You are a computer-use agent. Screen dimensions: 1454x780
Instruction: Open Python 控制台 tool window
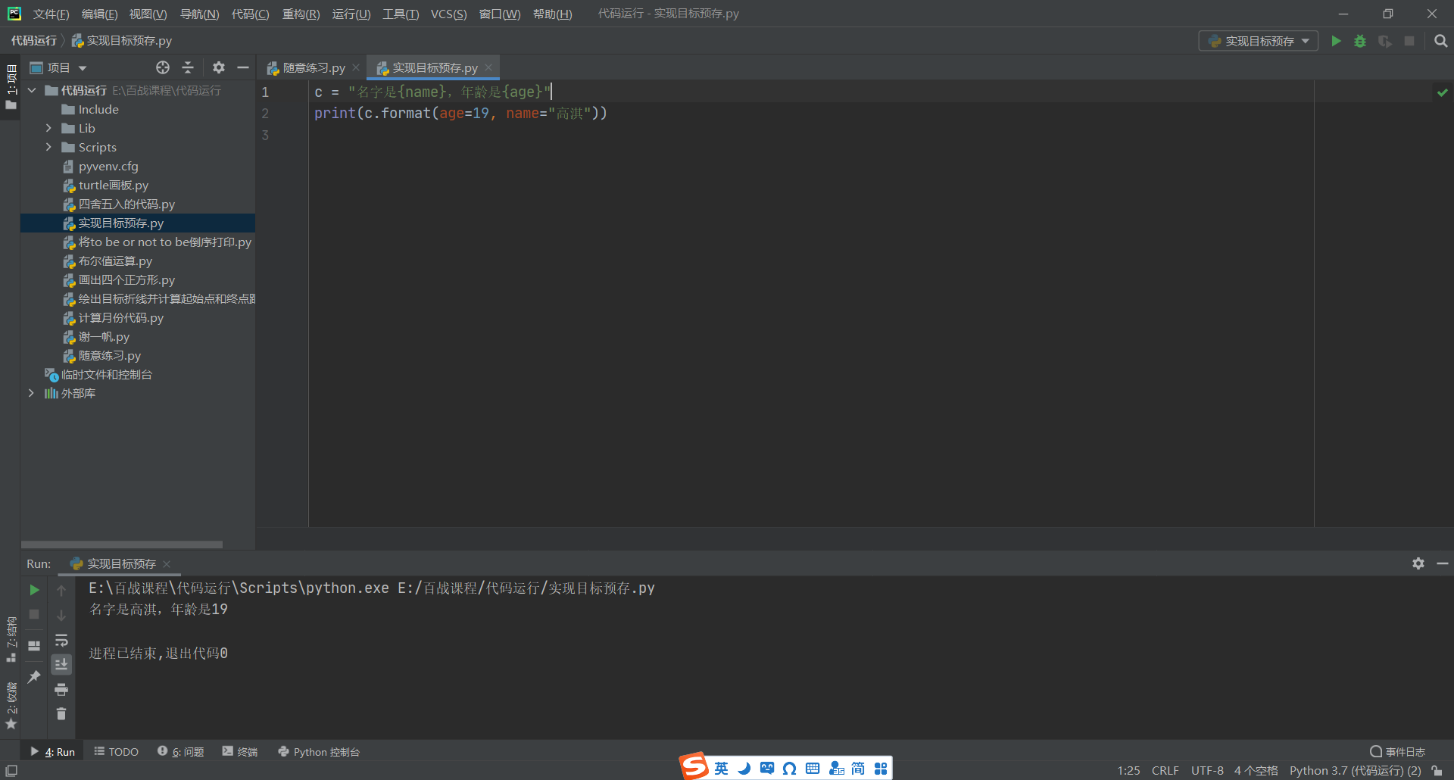(x=319, y=751)
